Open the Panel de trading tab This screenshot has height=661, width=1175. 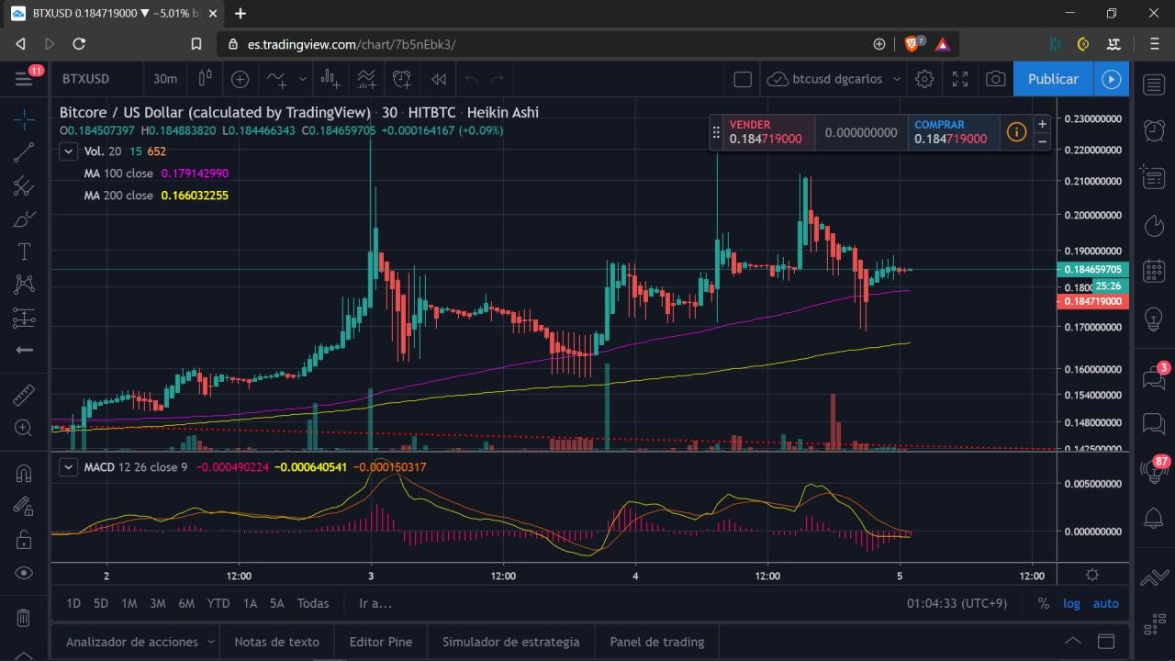[657, 642]
